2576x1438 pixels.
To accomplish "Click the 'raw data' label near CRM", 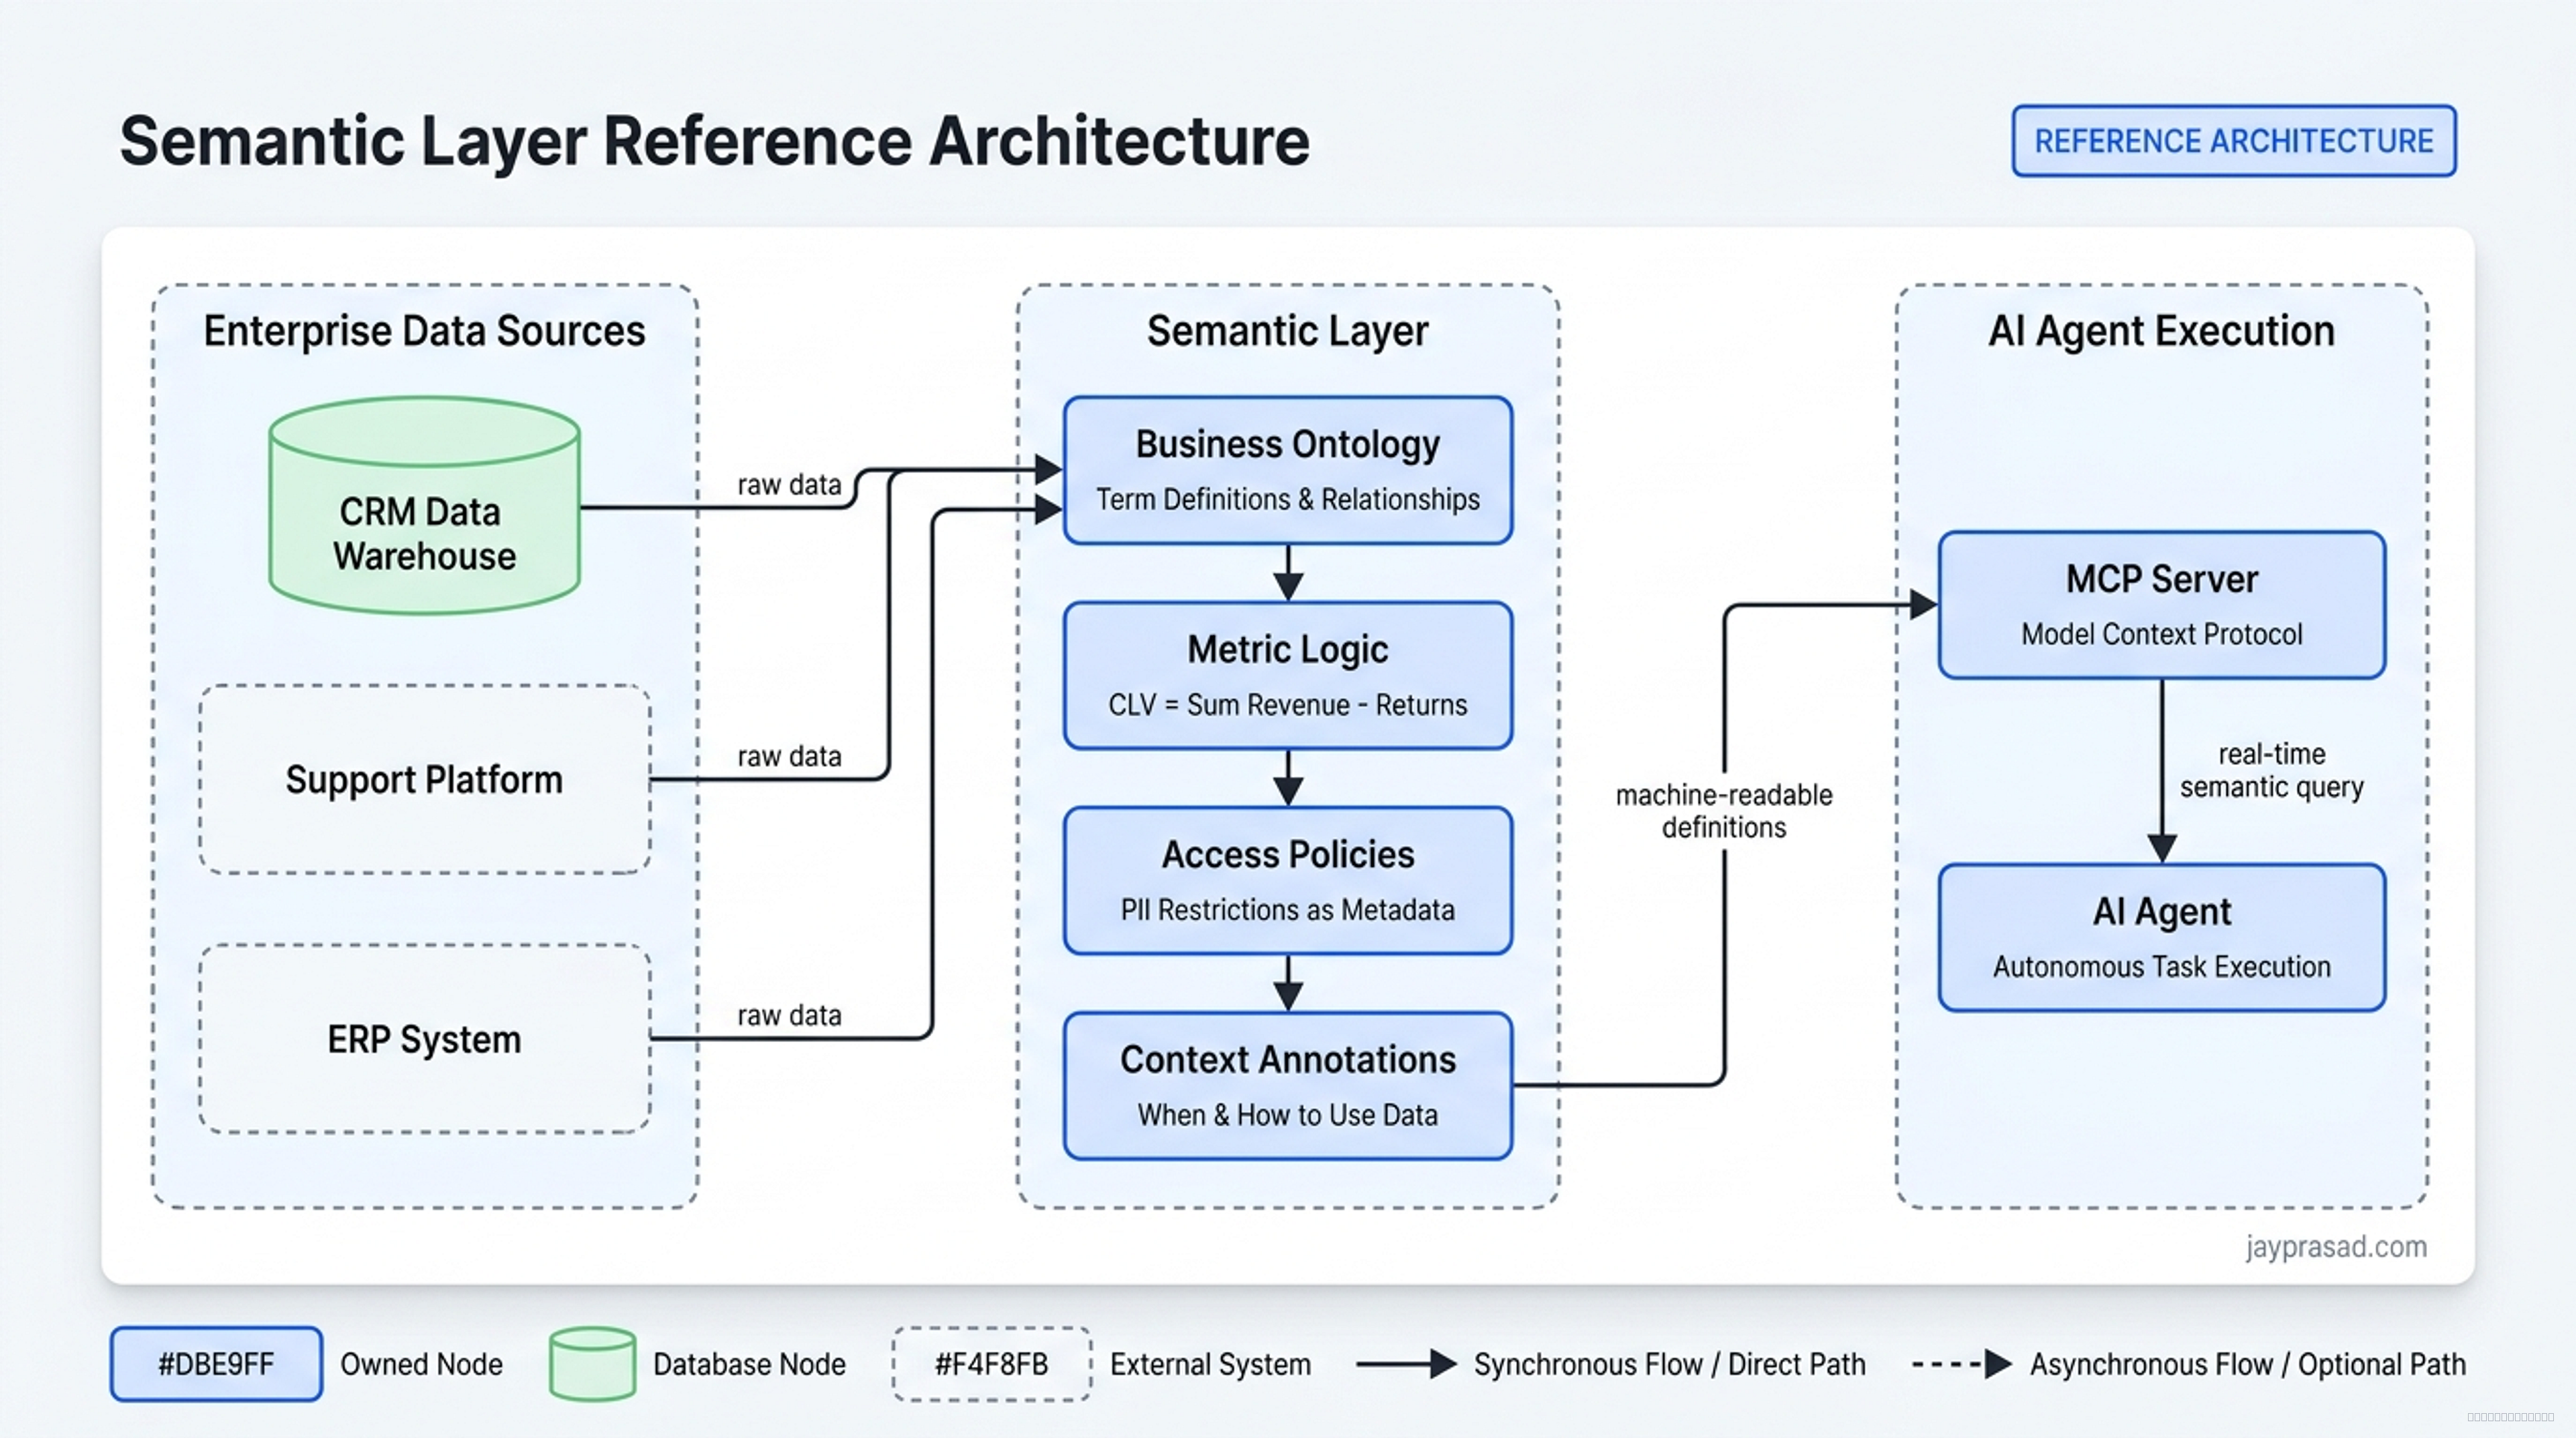I will [x=789, y=485].
